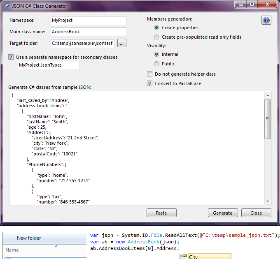Click the "Address": { line
The width and height of the screenshot is (280, 259).
[x=39, y=133]
